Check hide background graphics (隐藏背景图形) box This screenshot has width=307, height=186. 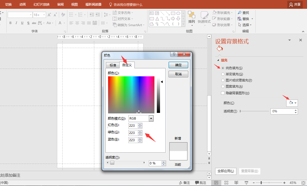pos(223,93)
